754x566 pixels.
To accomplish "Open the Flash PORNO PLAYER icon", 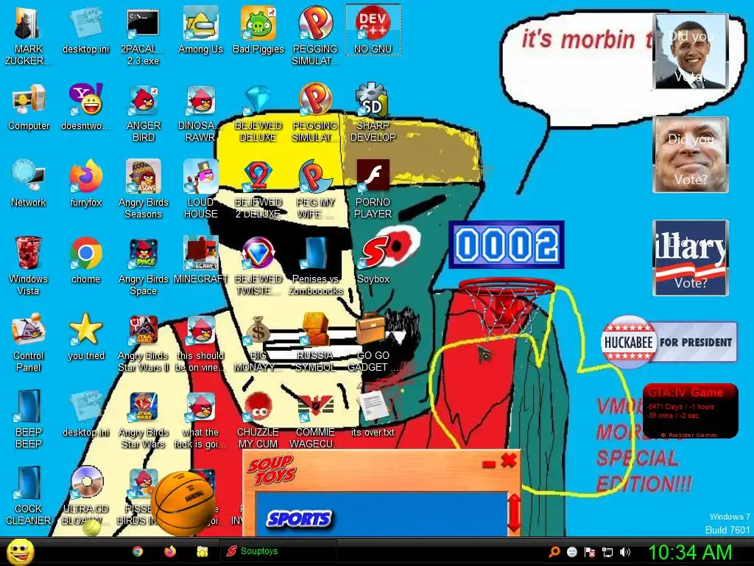I will (x=373, y=189).
